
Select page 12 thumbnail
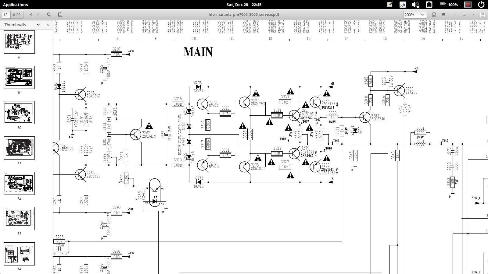[x=19, y=183]
